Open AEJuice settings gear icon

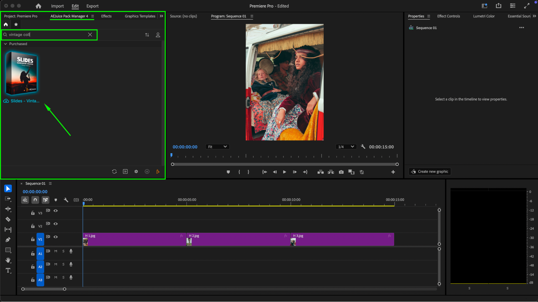click(136, 171)
